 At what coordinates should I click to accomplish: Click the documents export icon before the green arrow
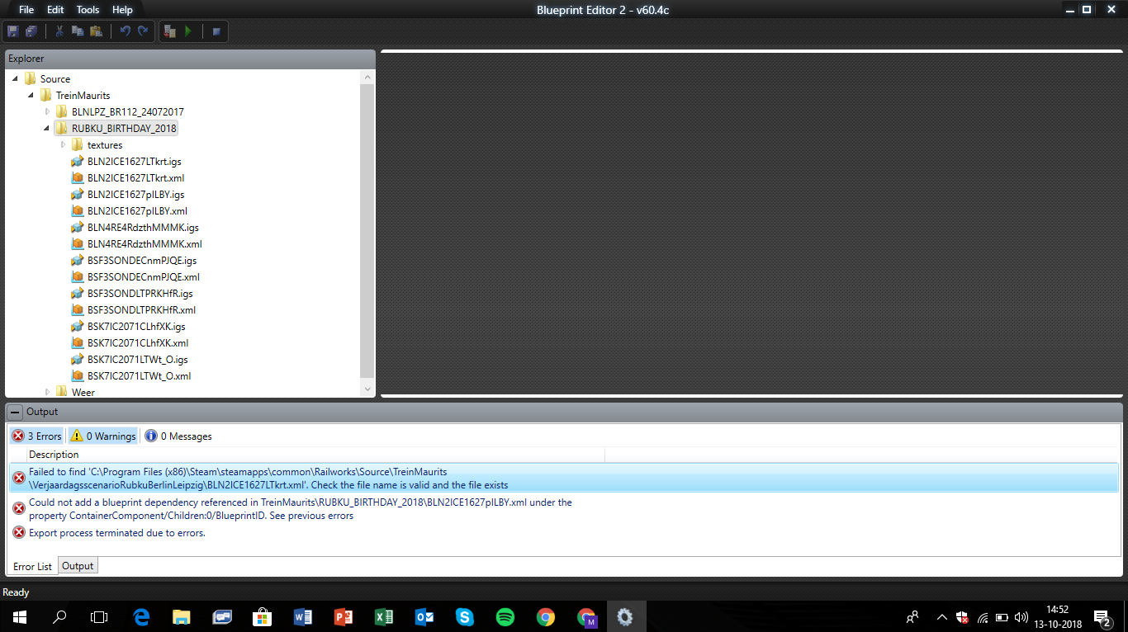pos(170,31)
